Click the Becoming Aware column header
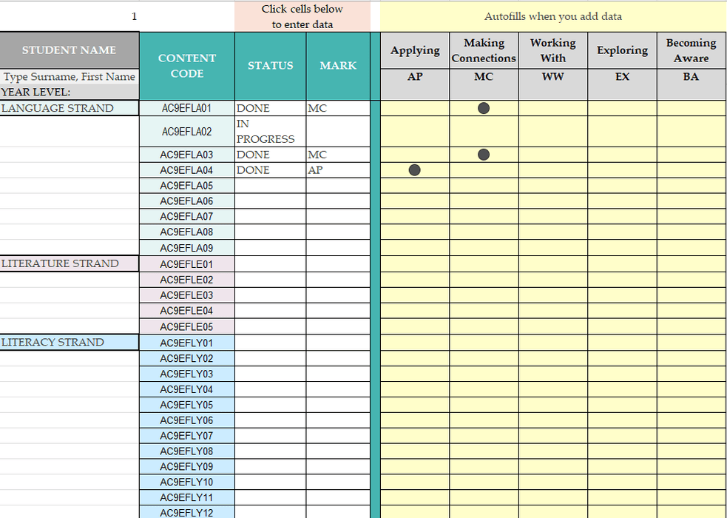This screenshot has height=518, width=727. [691, 50]
